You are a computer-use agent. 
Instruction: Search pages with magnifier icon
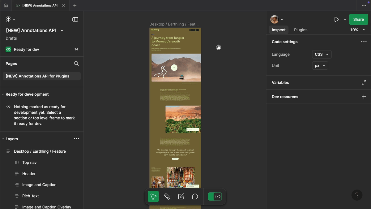coord(76,63)
